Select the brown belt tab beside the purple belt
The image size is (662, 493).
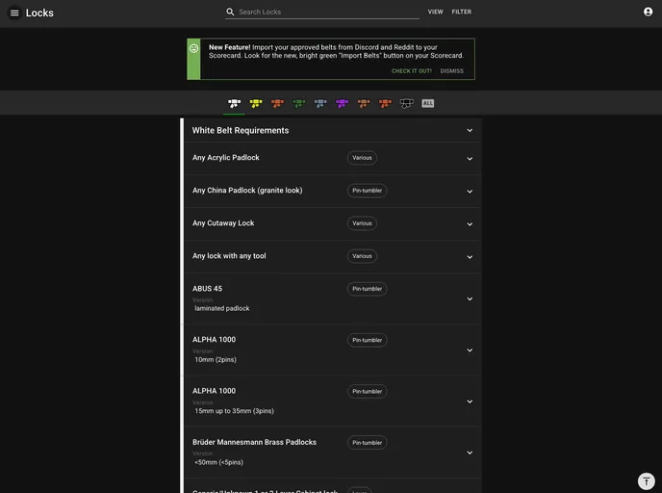coord(364,103)
